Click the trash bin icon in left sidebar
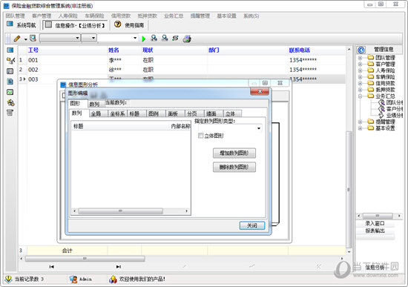This screenshot has width=408, height=287. pos(10,113)
